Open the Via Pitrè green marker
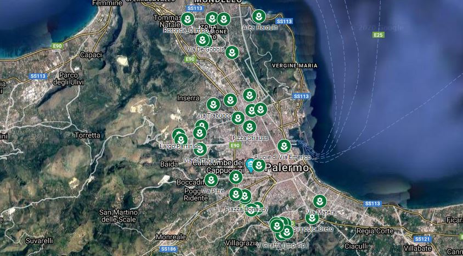This screenshot has width=463, height=256. pyautogui.click(x=211, y=180)
